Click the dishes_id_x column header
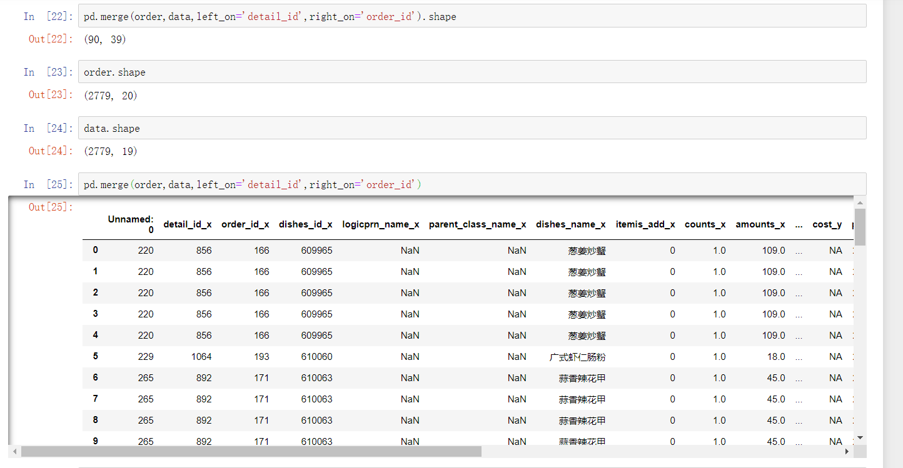The height and width of the screenshot is (468, 903). click(306, 224)
